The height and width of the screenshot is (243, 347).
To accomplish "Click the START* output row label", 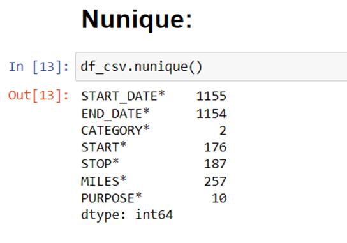I will [x=104, y=147].
